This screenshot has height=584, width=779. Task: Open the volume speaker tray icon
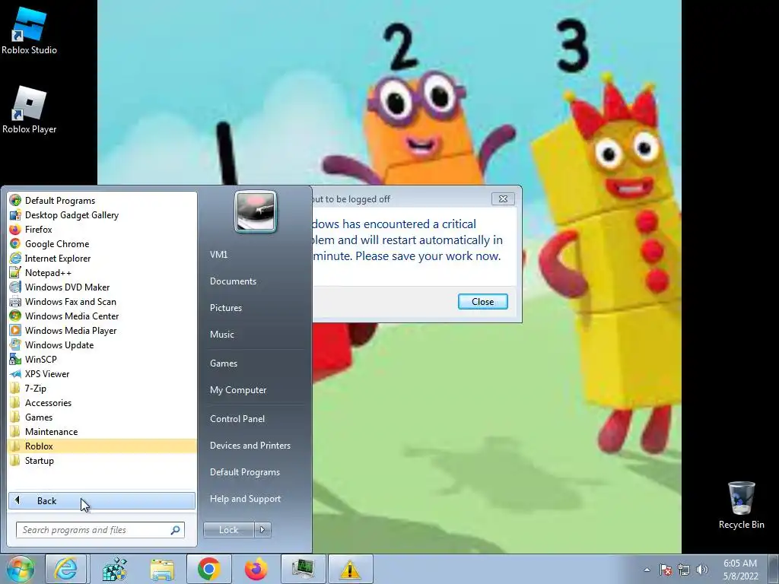[x=702, y=570]
